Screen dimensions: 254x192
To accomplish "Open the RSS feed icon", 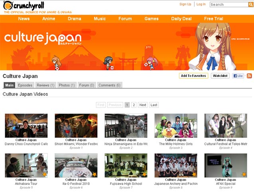I will coord(249,76).
